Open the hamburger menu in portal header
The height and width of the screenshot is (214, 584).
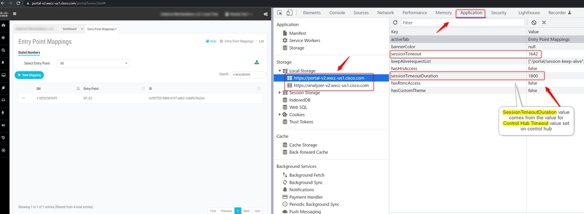(x=15, y=14)
